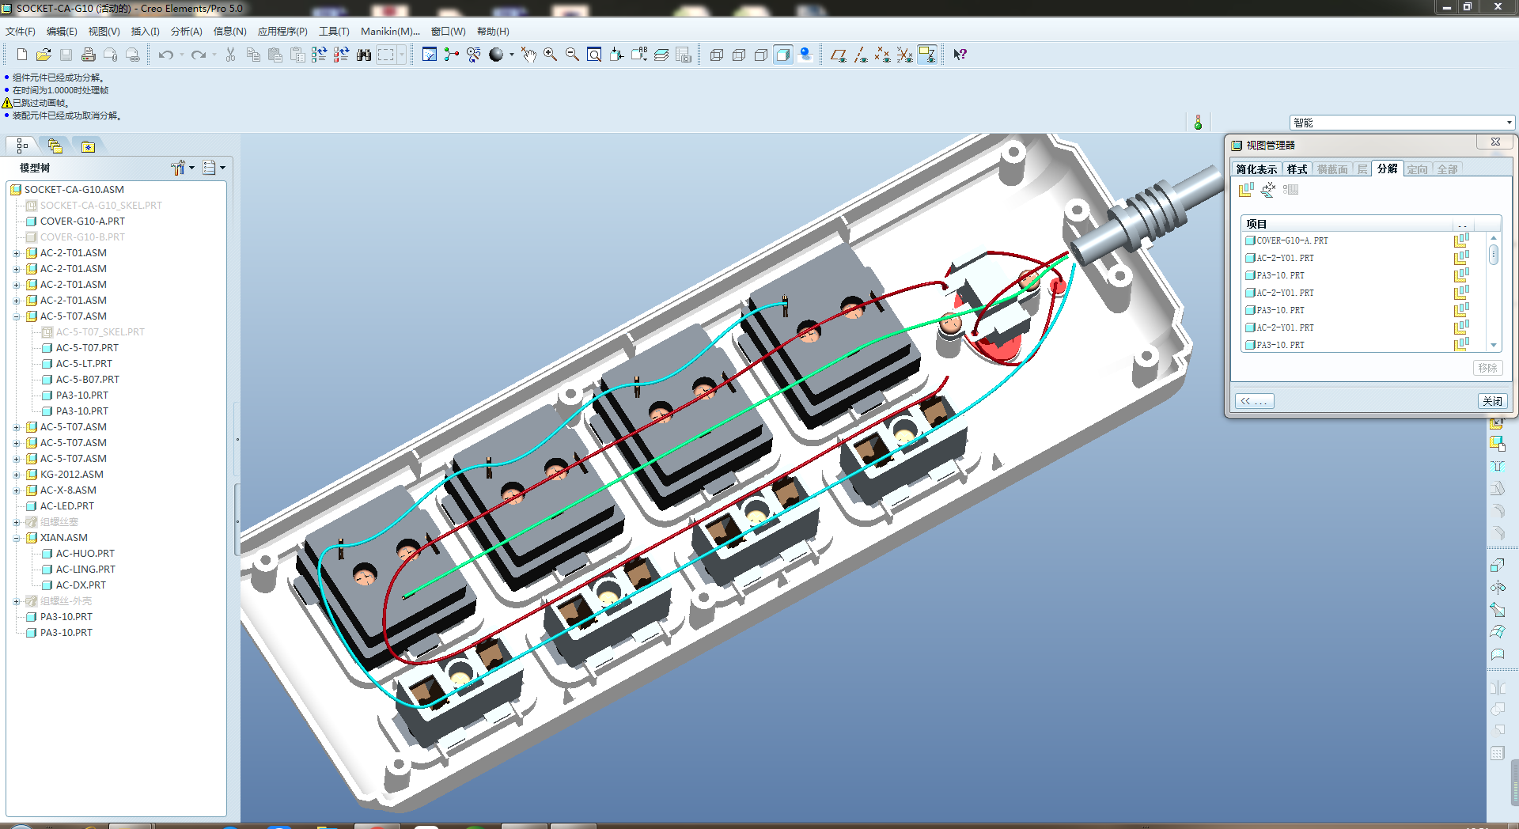The height and width of the screenshot is (829, 1519).
Task: Click the Refit view icon
Action: (594, 55)
